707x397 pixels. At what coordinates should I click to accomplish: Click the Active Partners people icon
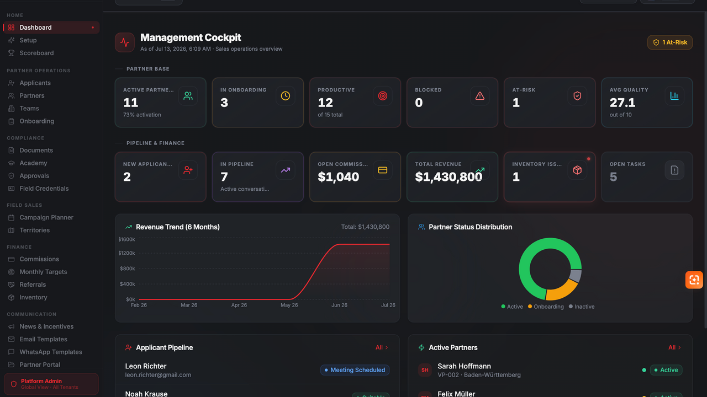(188, 96)
